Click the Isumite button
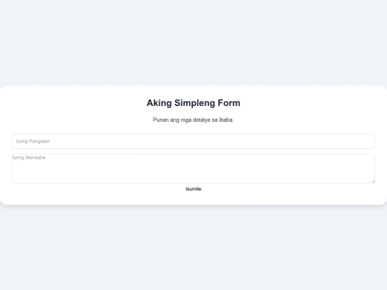The image size is (387, 290). [x=193, y=189]
